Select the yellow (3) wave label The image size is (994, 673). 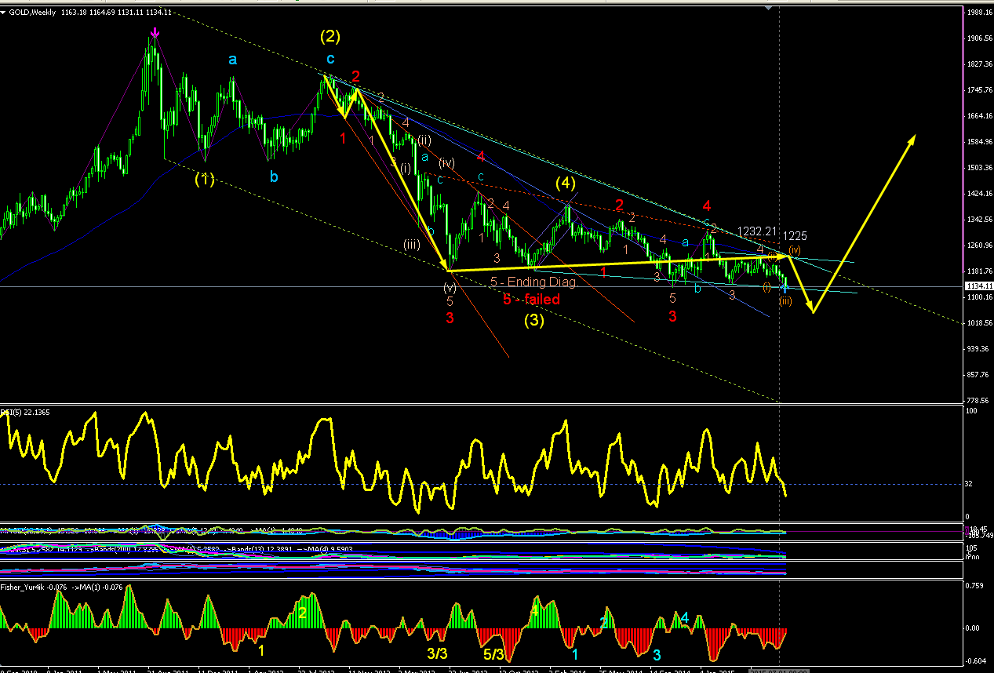click(x=535, y=319)
